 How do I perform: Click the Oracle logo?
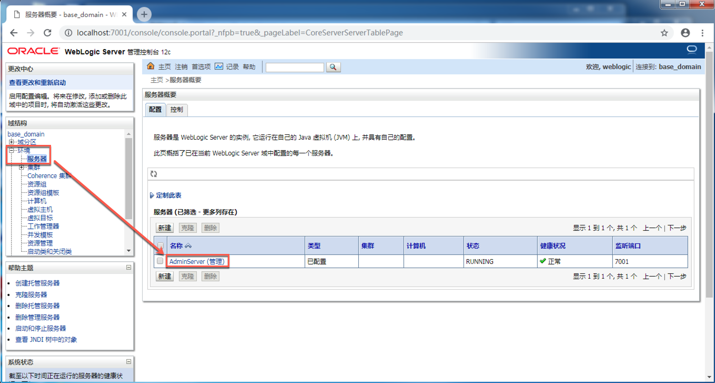click(x=34, y=51)
